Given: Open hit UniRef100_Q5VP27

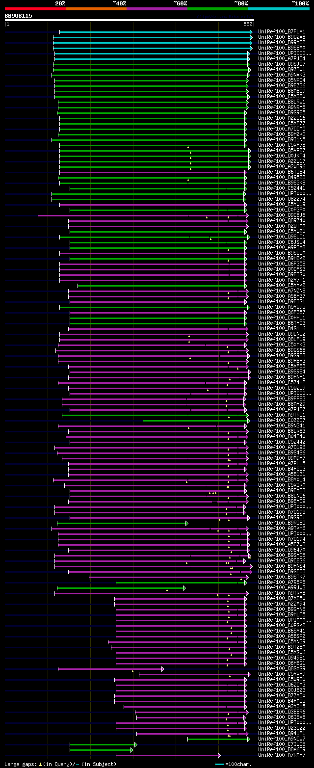Looking at the screenshot, I should tap(281, 151).
